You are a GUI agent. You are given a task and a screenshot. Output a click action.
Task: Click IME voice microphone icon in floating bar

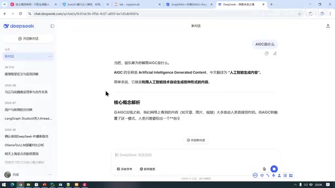(273, 175)
